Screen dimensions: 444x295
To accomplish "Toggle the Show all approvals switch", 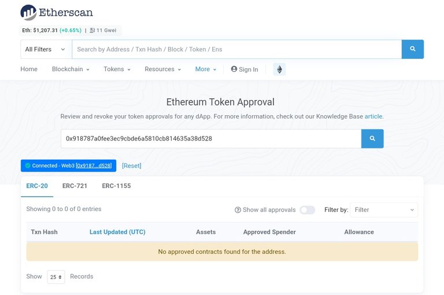I will (308, 210).
